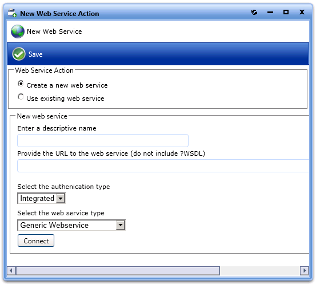Screen dimensions: 316x284
Task: Click the descriptive name text field
Action: point(103,141)
